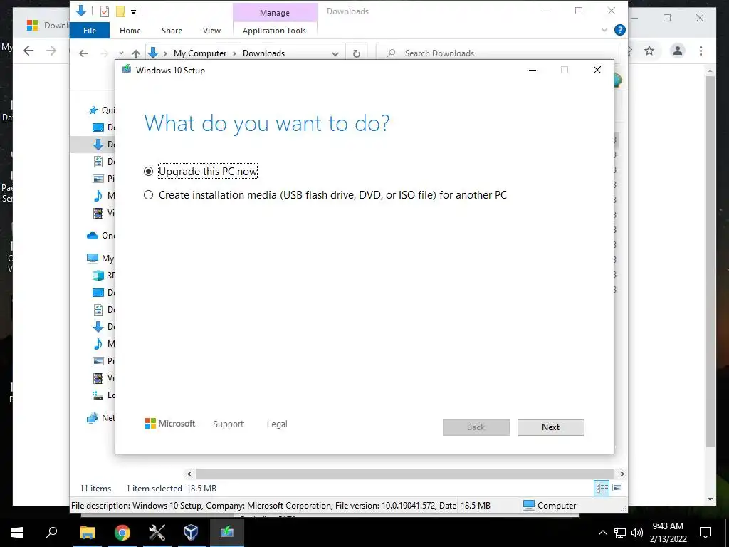
Task: Click Next in Windows 10 Setup
Action: [x=550, y=427]
